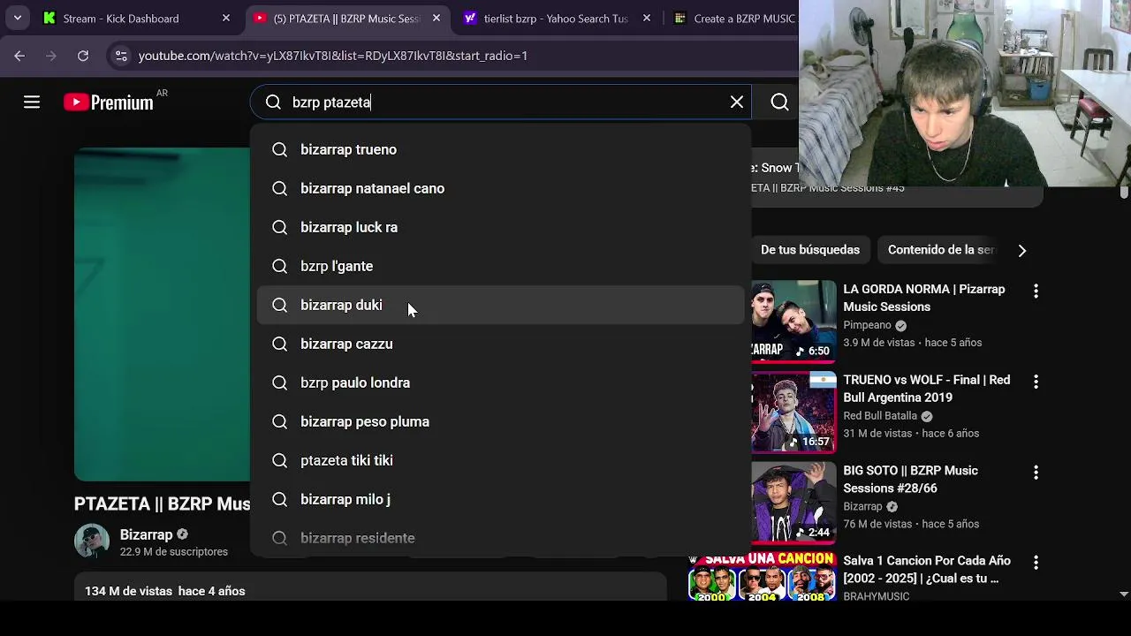Open the tab search dropdown arrow
The height and width of the screenshot is (636, 1131).
click(x=18, y=18)
